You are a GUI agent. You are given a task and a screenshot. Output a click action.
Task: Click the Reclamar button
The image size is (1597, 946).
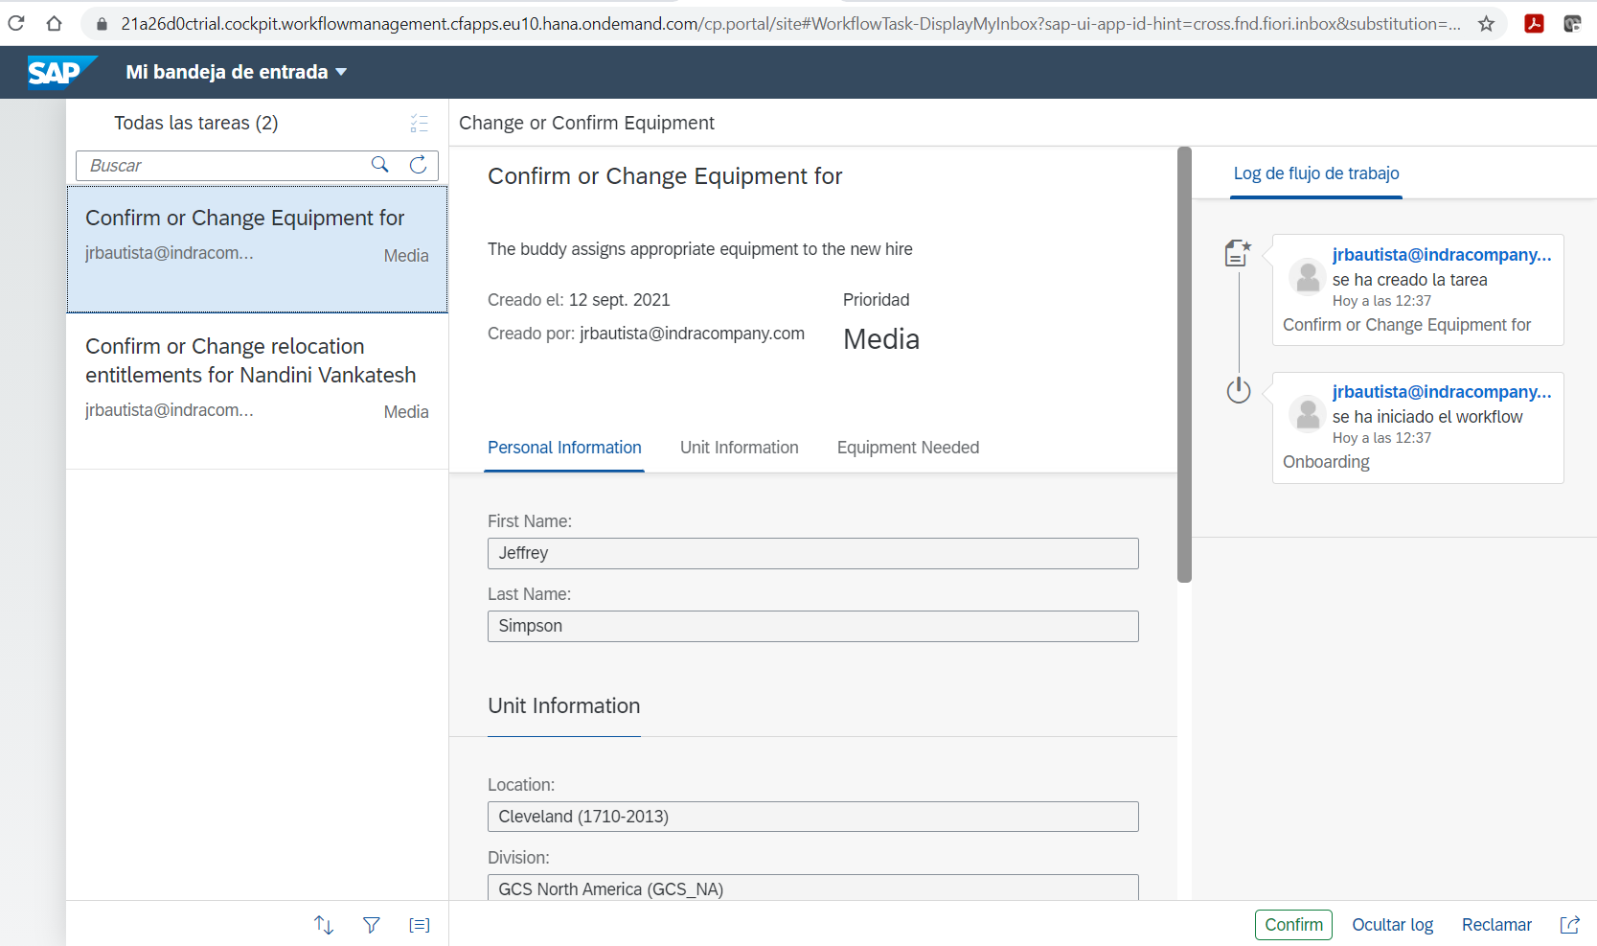point(1496,925)
